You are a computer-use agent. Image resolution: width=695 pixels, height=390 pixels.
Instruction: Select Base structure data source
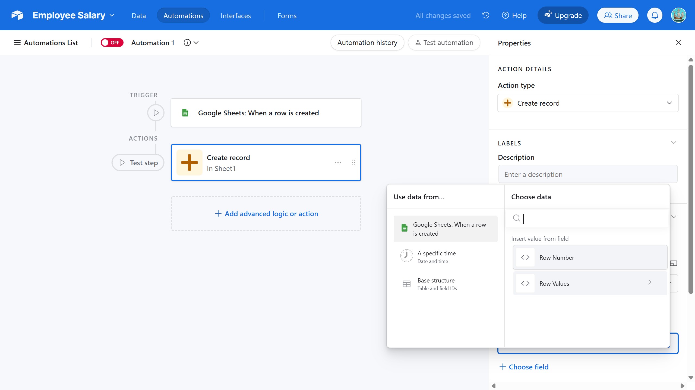(446, 284)
